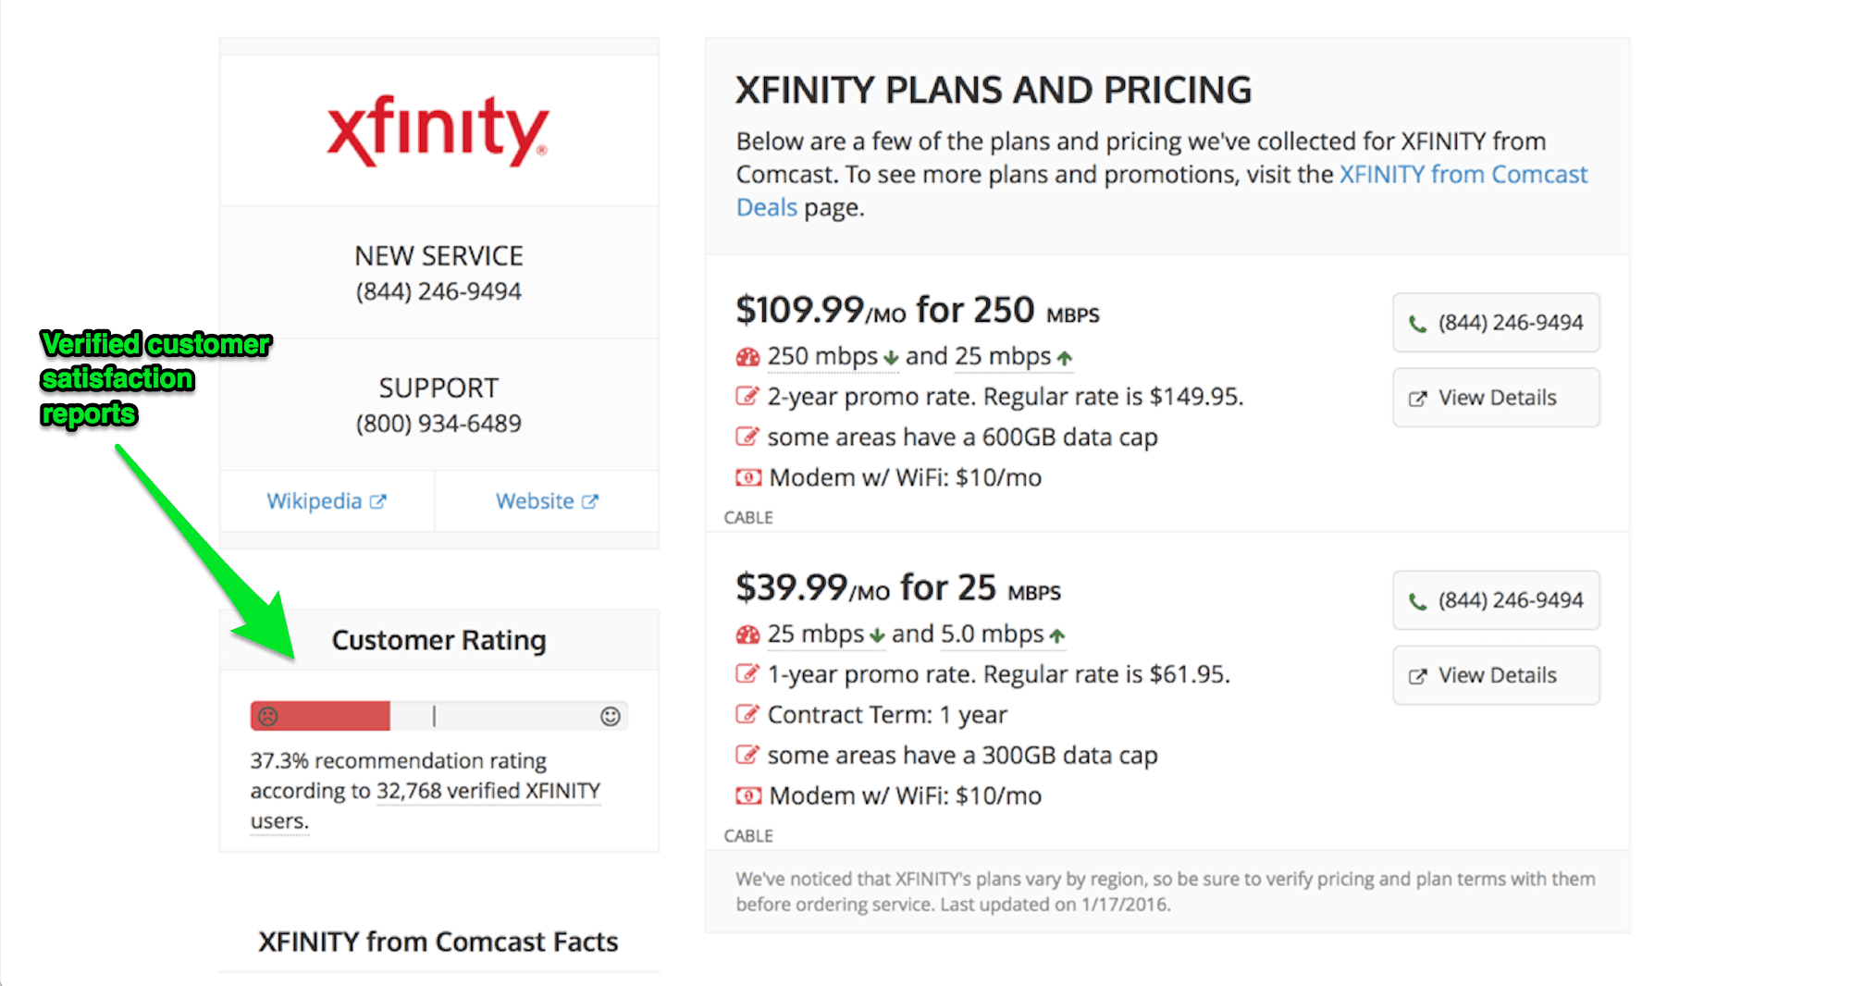Click the external-link icon beside Website

click(x=590, y=501)
